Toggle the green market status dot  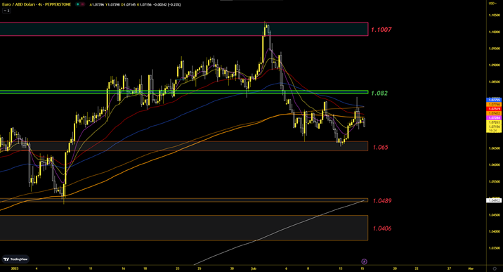pyautogui.click(x=78, y=4)
